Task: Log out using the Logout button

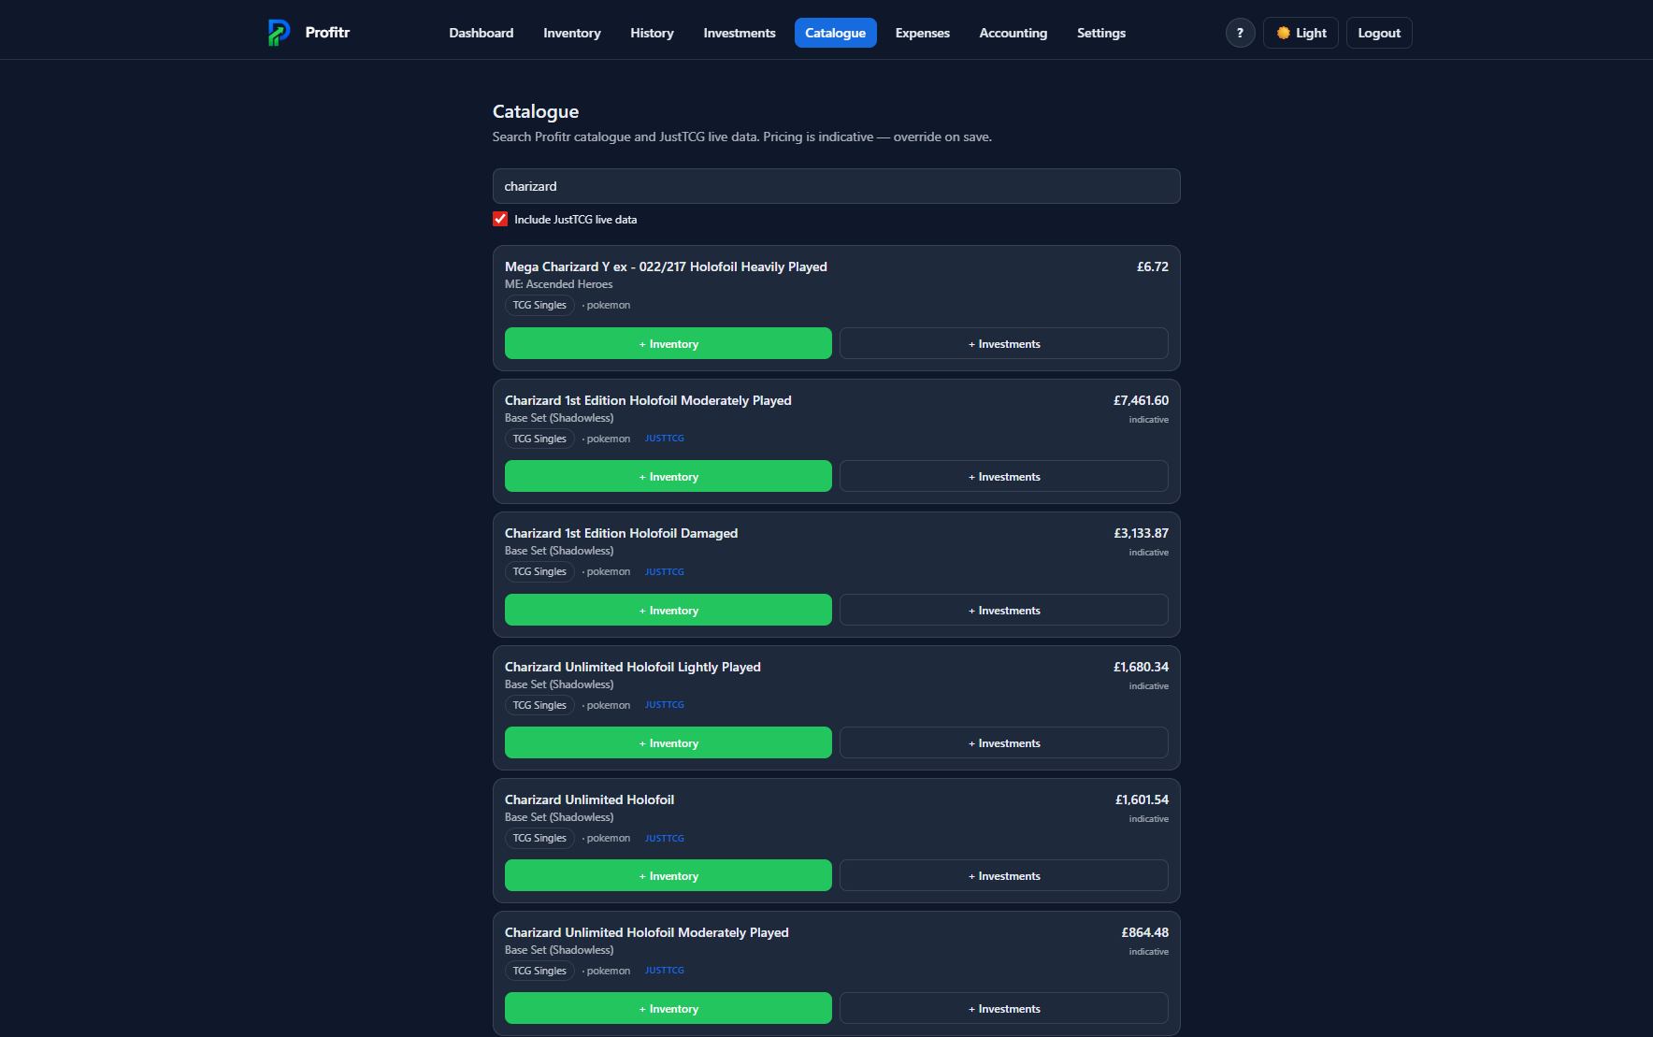Action: [1379, 33]
